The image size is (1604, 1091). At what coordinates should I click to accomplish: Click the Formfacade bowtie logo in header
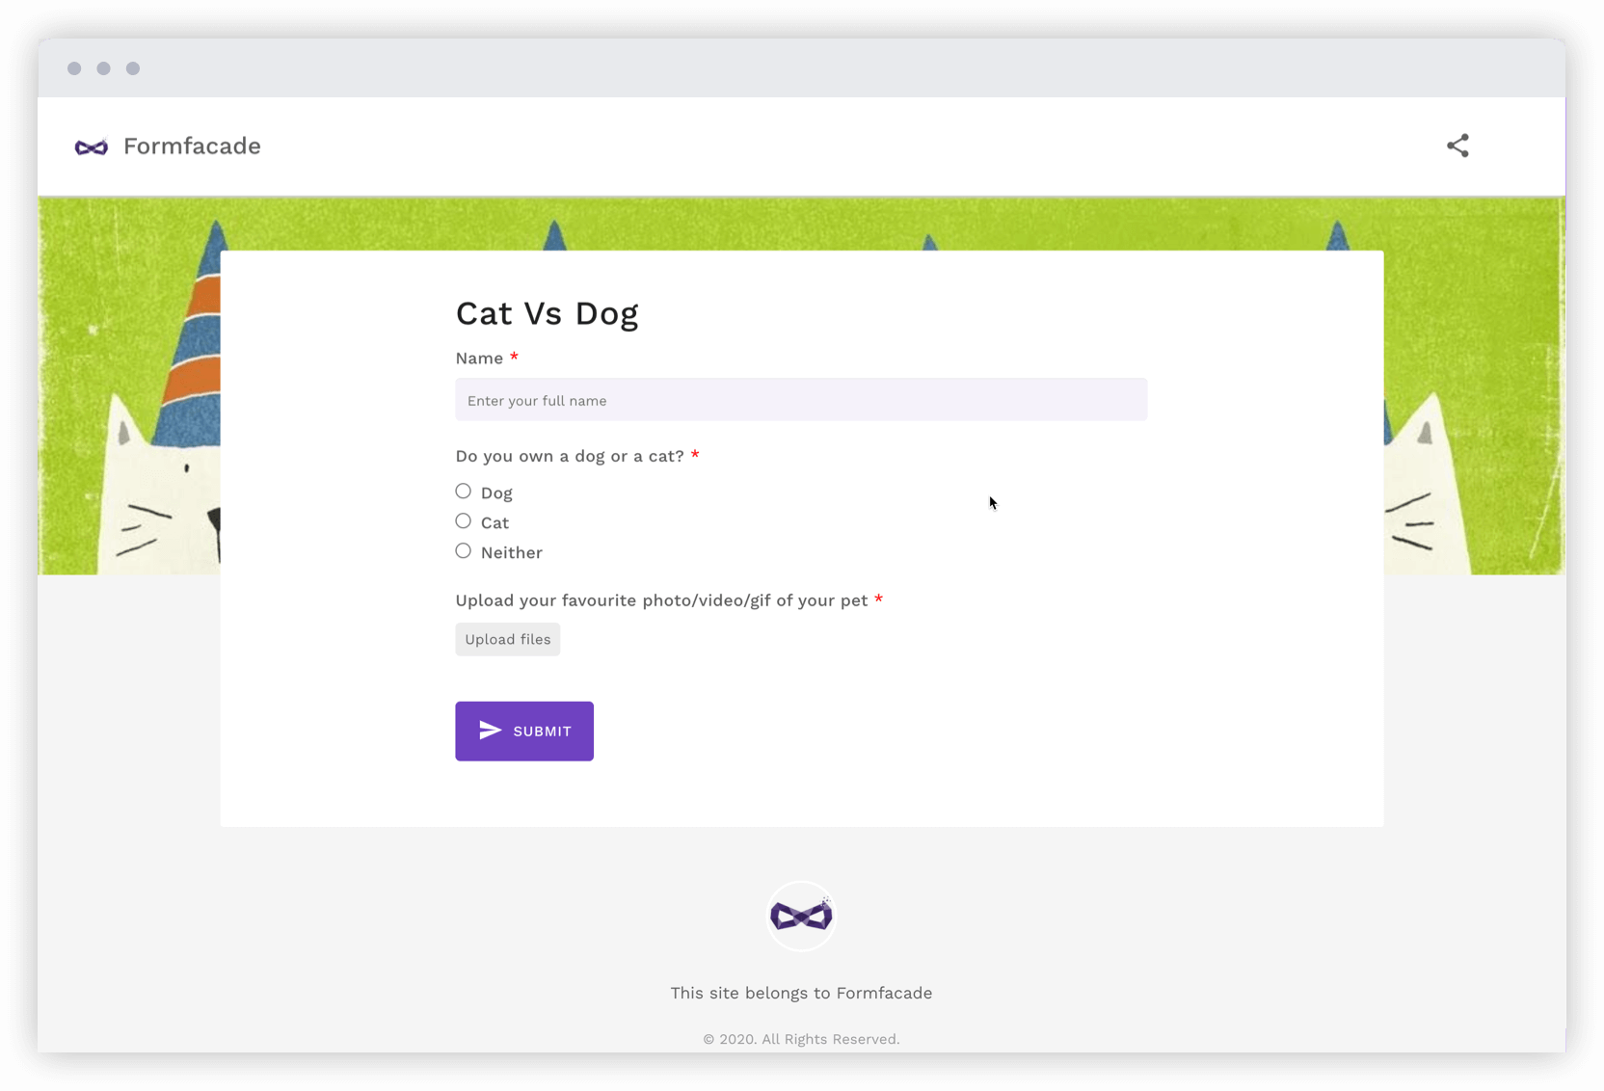pyautogui.click(x=91, y=146)
